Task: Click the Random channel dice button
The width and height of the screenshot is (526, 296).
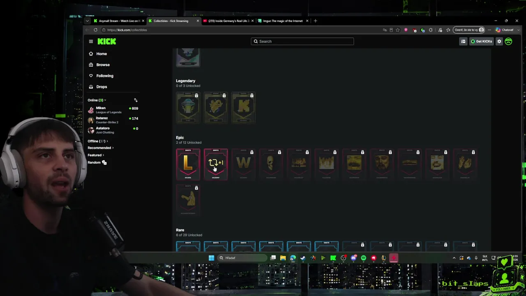Action: 97,163
